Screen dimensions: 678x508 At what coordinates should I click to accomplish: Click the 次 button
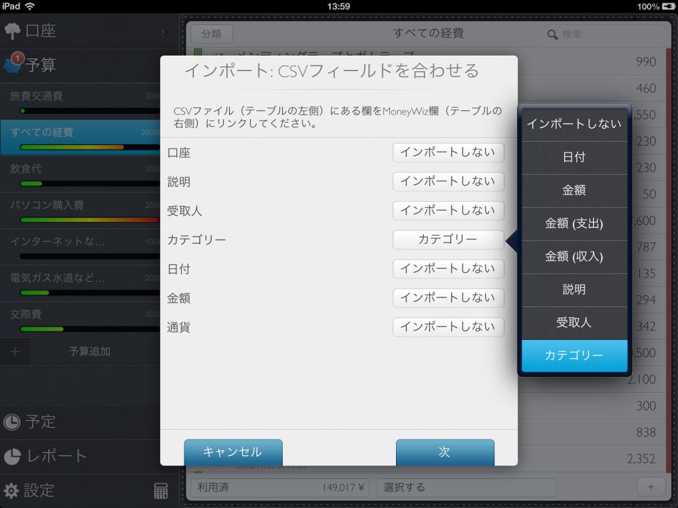coord(445,452)
